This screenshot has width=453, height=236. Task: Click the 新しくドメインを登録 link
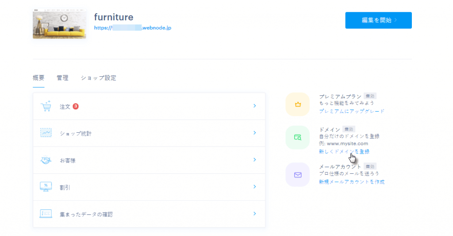tap(344, 152)
